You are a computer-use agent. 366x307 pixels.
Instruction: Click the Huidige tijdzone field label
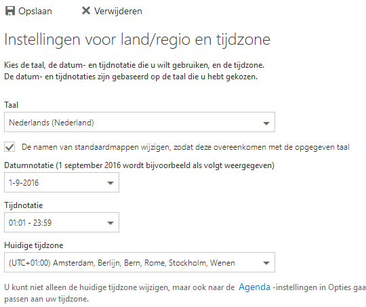(34, 245)
